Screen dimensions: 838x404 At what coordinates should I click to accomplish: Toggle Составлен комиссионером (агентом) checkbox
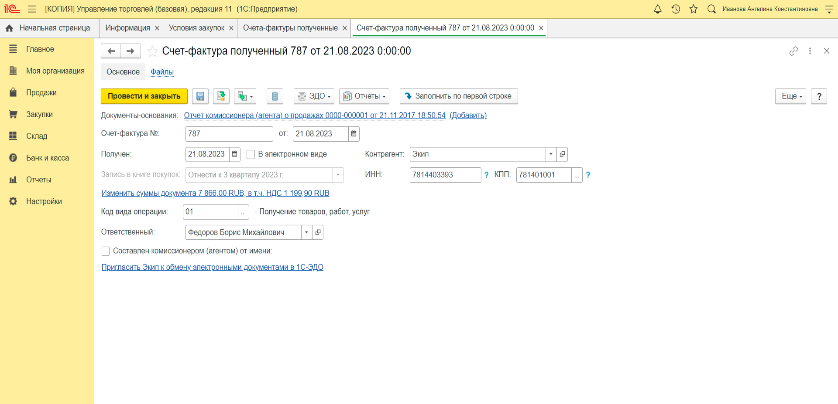pos(106,251)
